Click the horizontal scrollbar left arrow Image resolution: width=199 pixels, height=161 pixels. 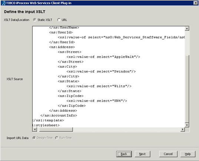click(x=34, y=130)
